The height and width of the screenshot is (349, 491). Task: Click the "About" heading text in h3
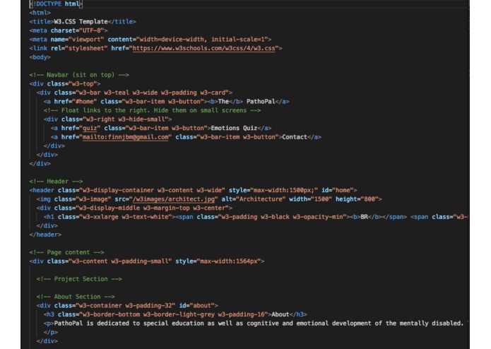coord(280,314)
